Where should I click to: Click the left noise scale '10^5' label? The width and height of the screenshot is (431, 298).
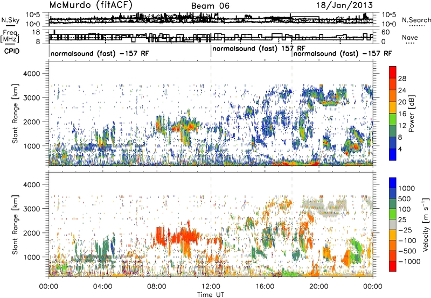33,15
